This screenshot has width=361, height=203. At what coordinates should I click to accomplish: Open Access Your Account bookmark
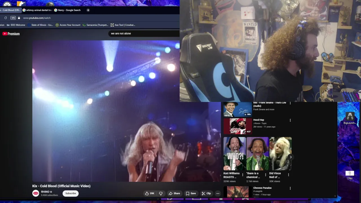(x=68, y=25)
